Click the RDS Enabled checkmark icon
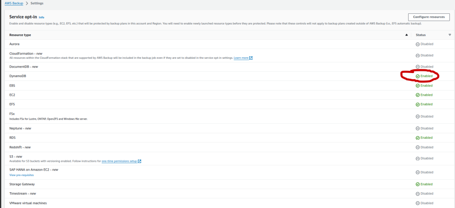The width and height of the screenshot is (455, 208). click(x=417, y=138)
